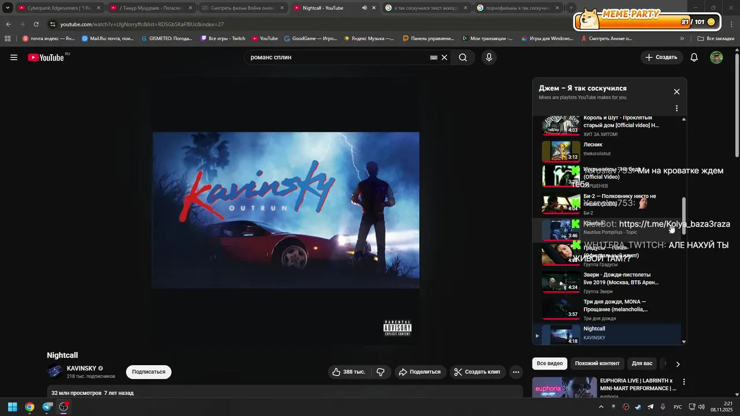This screenshot has height=416, width=740.
Task: Open EUPHORIA LIVE video three-dot menu
Action: coord(684,382)
